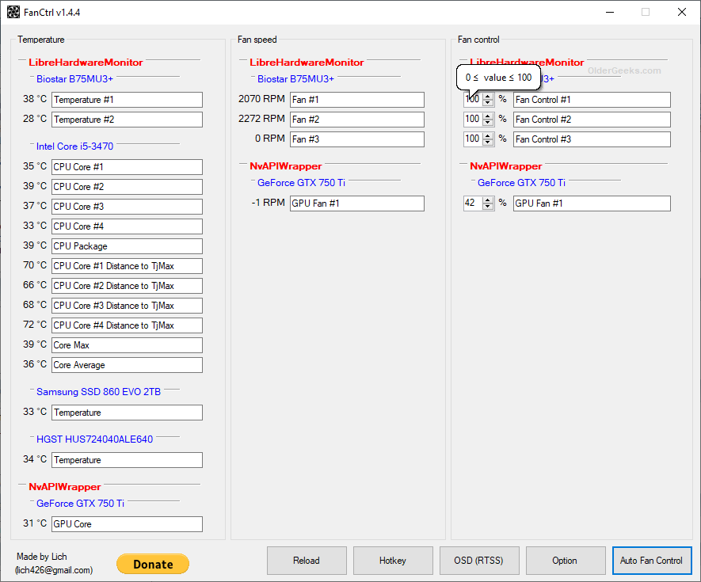Rename the CPU Core #3 sensor field
Image resolution: width=701 pixels, height=582 pixels.
pyautogui.click(x=127, y=207)
